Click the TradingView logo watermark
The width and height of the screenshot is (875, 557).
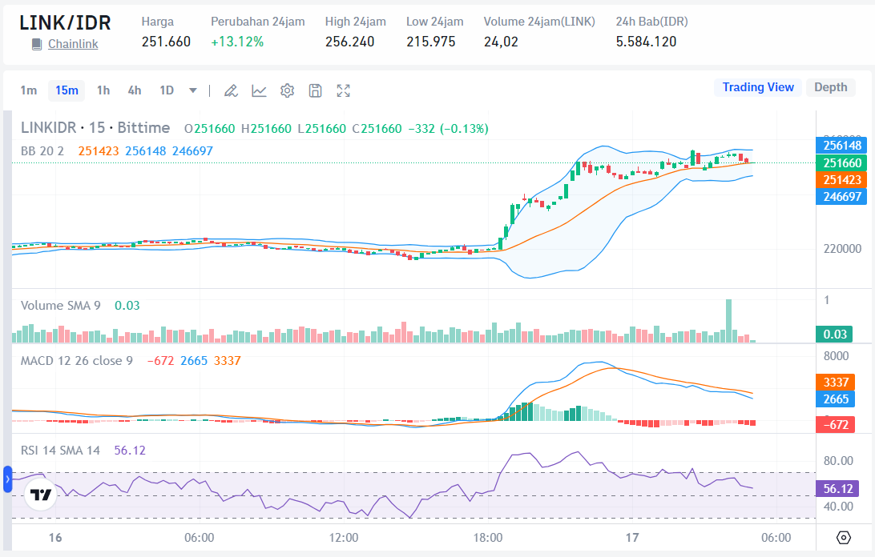tap(39, 495)
